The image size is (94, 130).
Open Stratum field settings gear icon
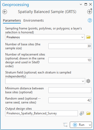coord(88,81)
